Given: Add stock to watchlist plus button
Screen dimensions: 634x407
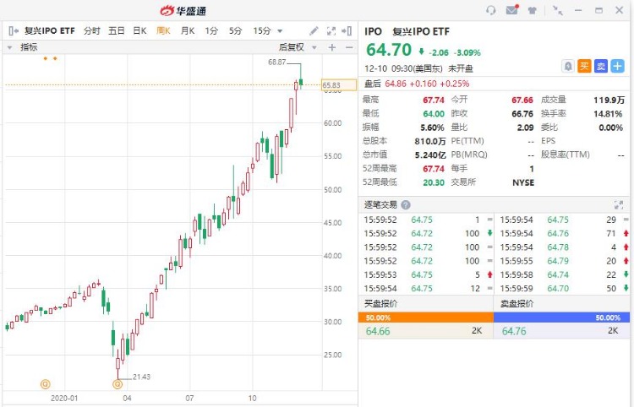Looking at the screenshot, I should 617,66.
